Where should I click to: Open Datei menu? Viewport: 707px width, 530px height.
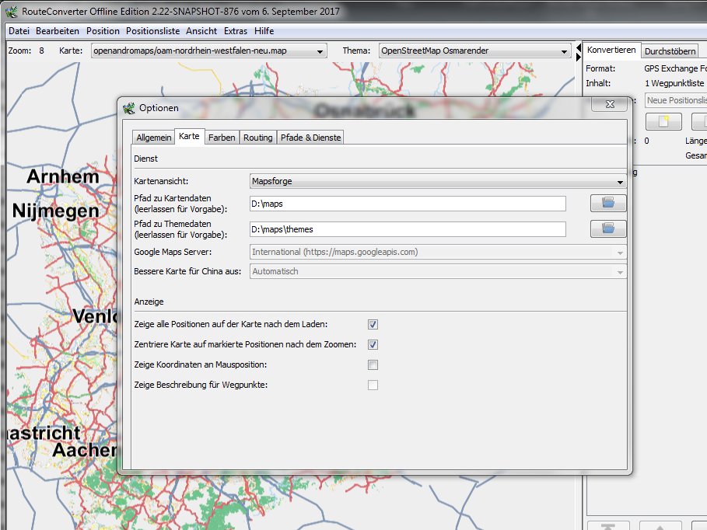click(19, 31)
